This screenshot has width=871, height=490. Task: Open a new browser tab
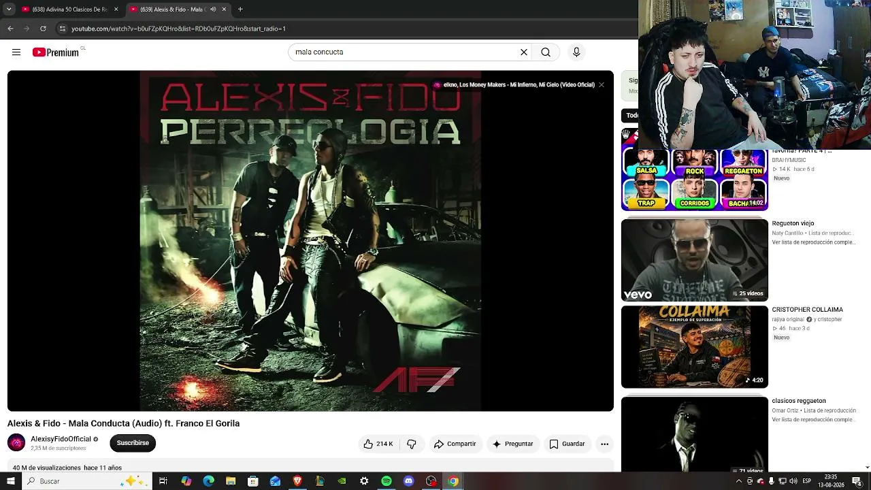[x=240, y=10]
